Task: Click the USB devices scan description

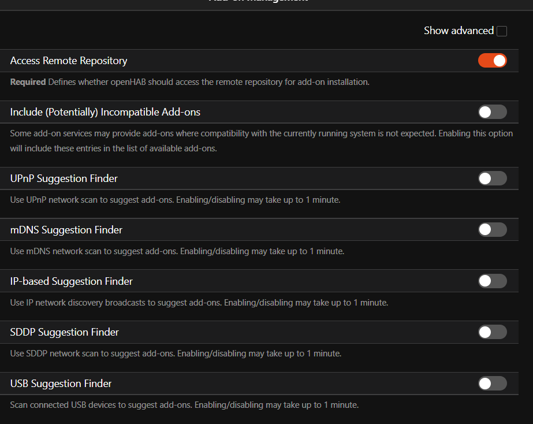Action: click(x=185, y=405)
